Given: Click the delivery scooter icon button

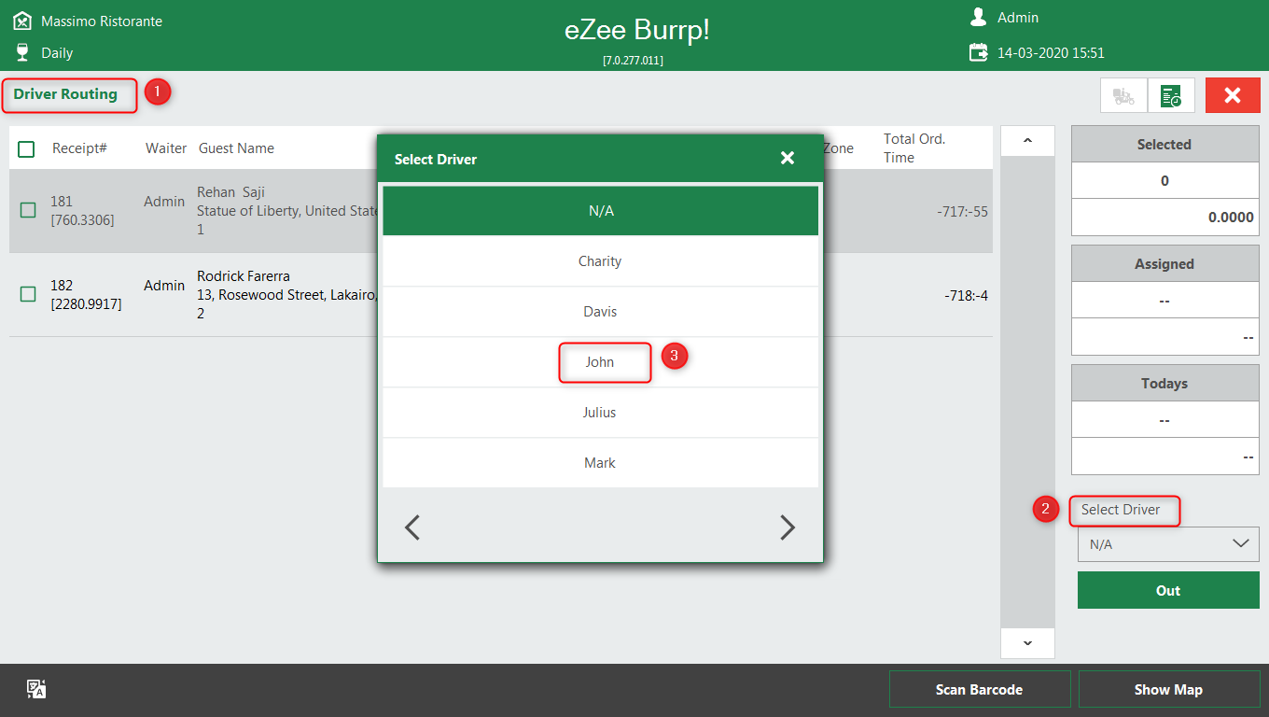Looking at the screenshot, I should pyautogui.click(x=1123, y=95).
